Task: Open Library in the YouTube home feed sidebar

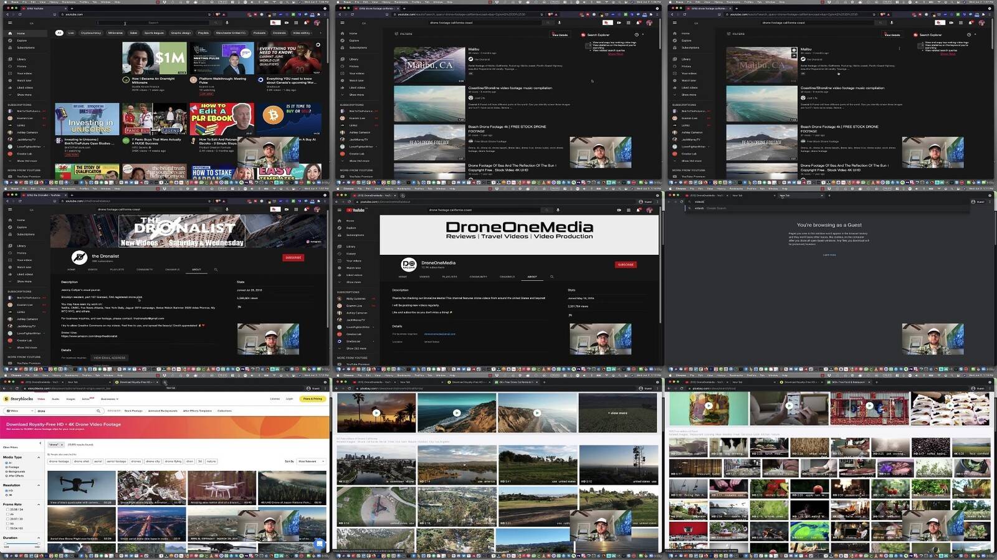Action: coord(16,59)
